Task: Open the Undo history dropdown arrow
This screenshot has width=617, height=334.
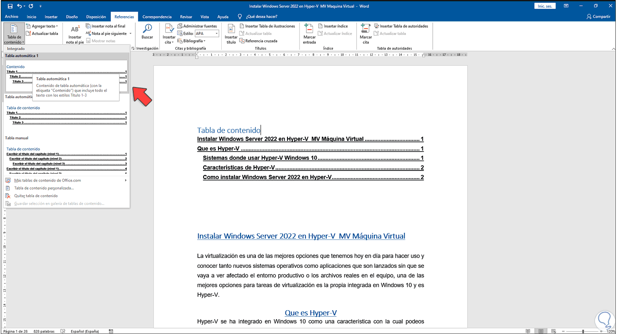Action: point(24,6)
